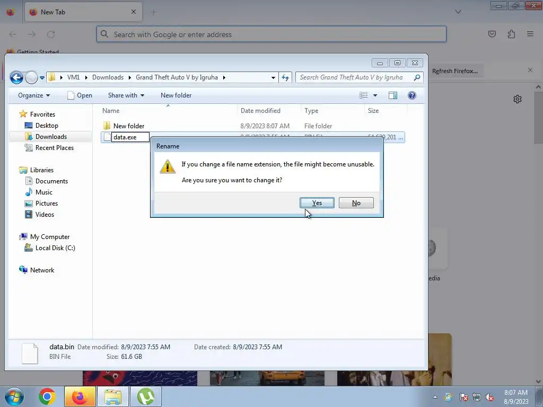543x407 pixels.
Task: Click the Refresh Firefox button
Action: click(x=454, y=71)
